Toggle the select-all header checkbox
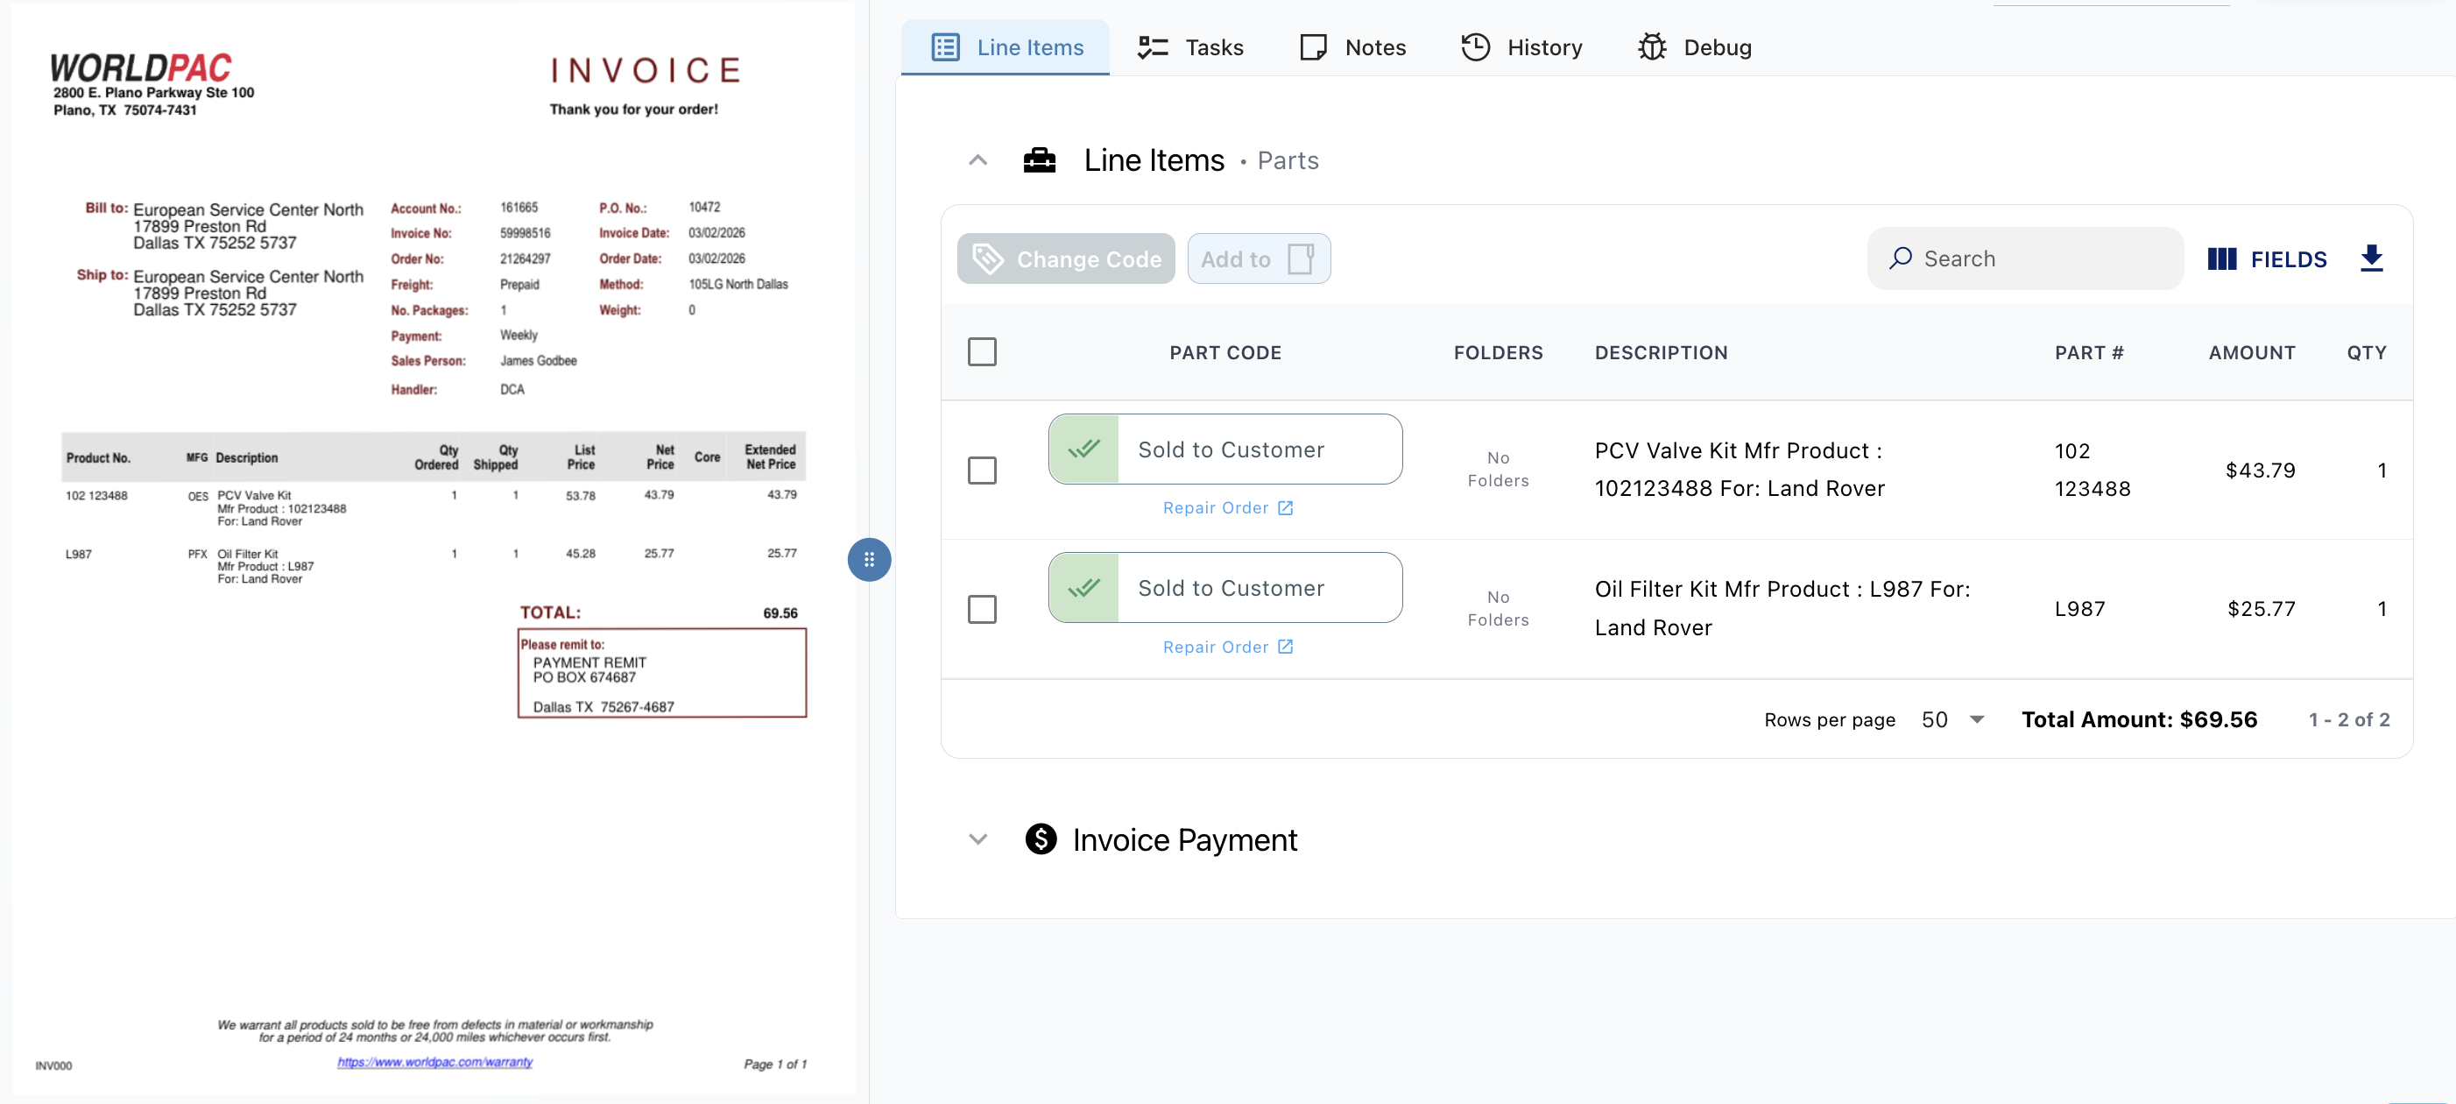The image size is (2456, 1104). (981, 352)
